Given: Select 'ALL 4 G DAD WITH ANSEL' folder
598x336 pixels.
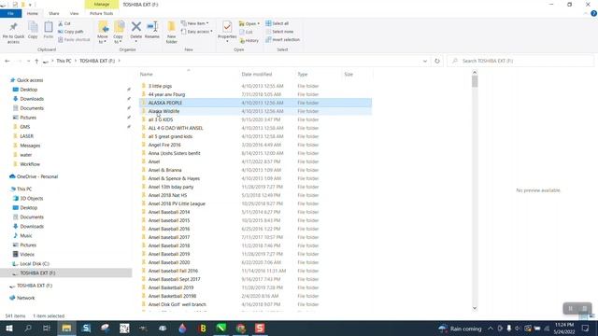Looking at the screenshot, I should click(x=176, y=128).
